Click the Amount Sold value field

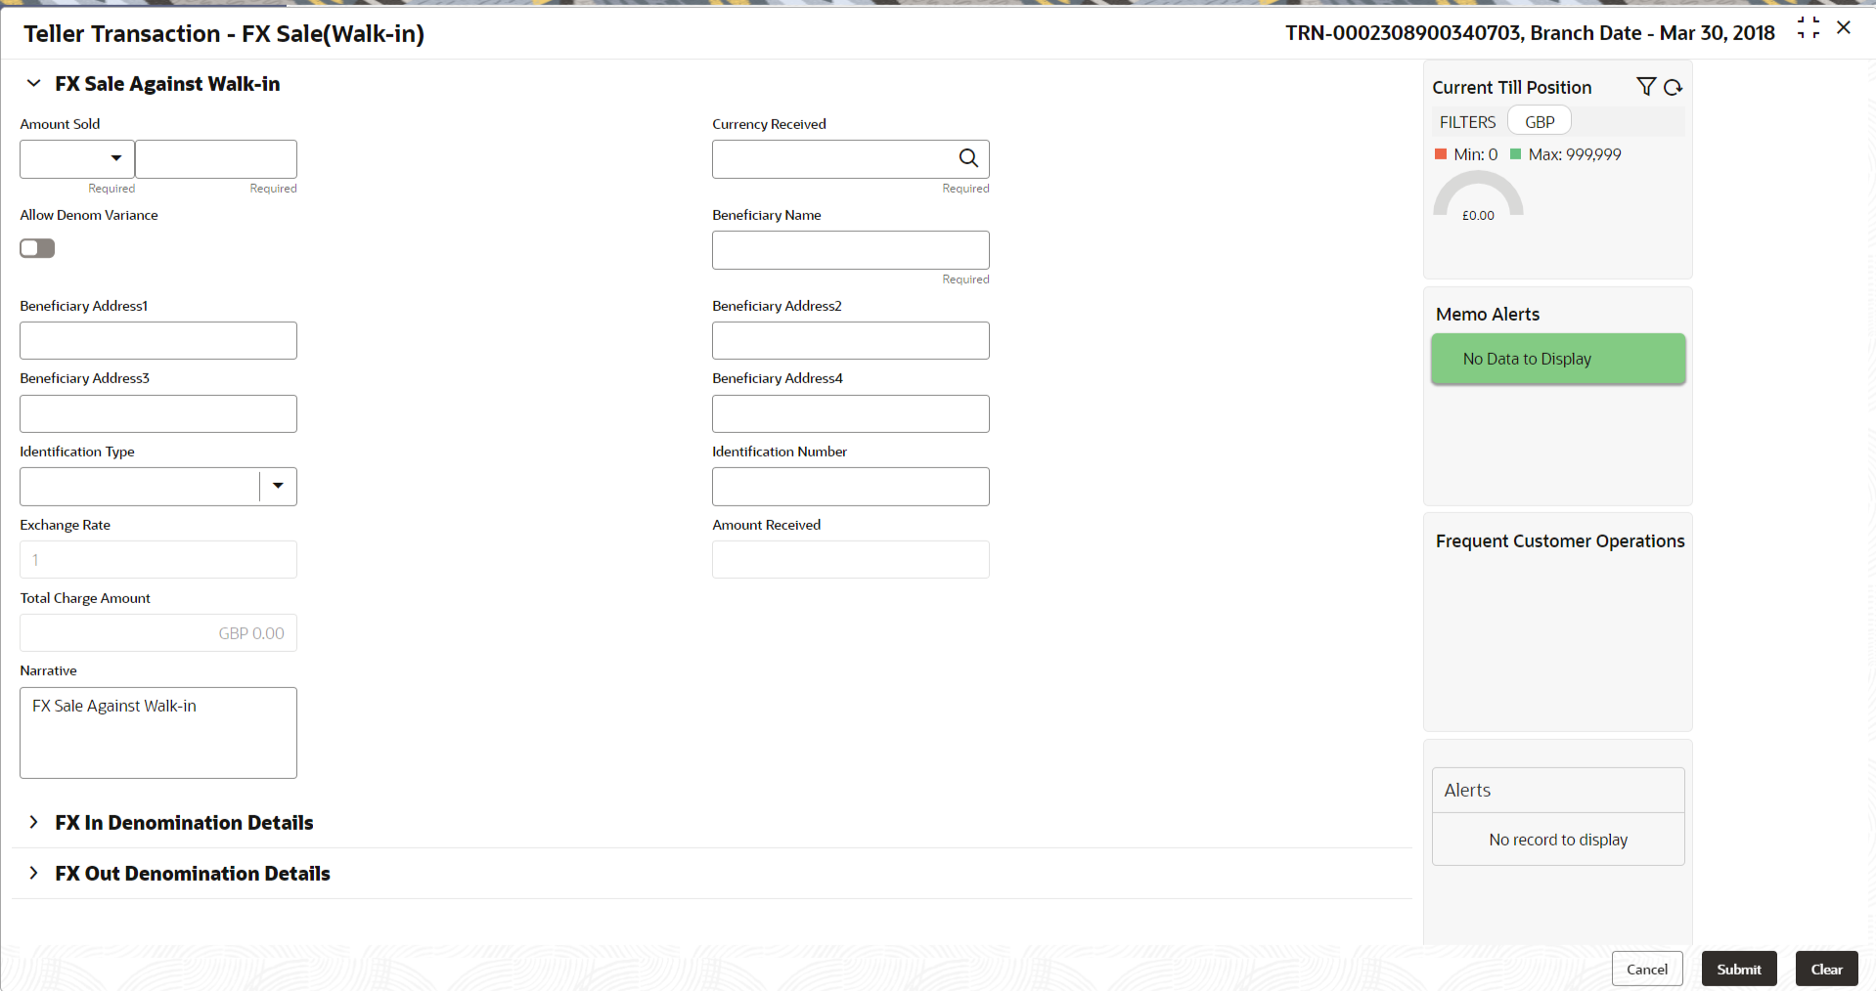pos(216,158)
